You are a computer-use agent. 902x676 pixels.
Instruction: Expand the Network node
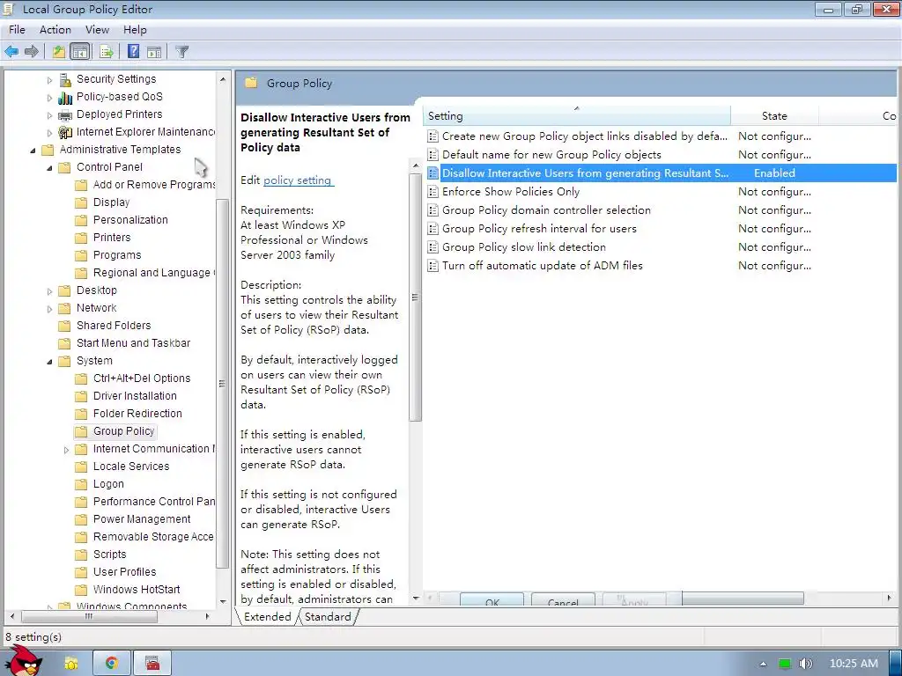tap(49, 309)
